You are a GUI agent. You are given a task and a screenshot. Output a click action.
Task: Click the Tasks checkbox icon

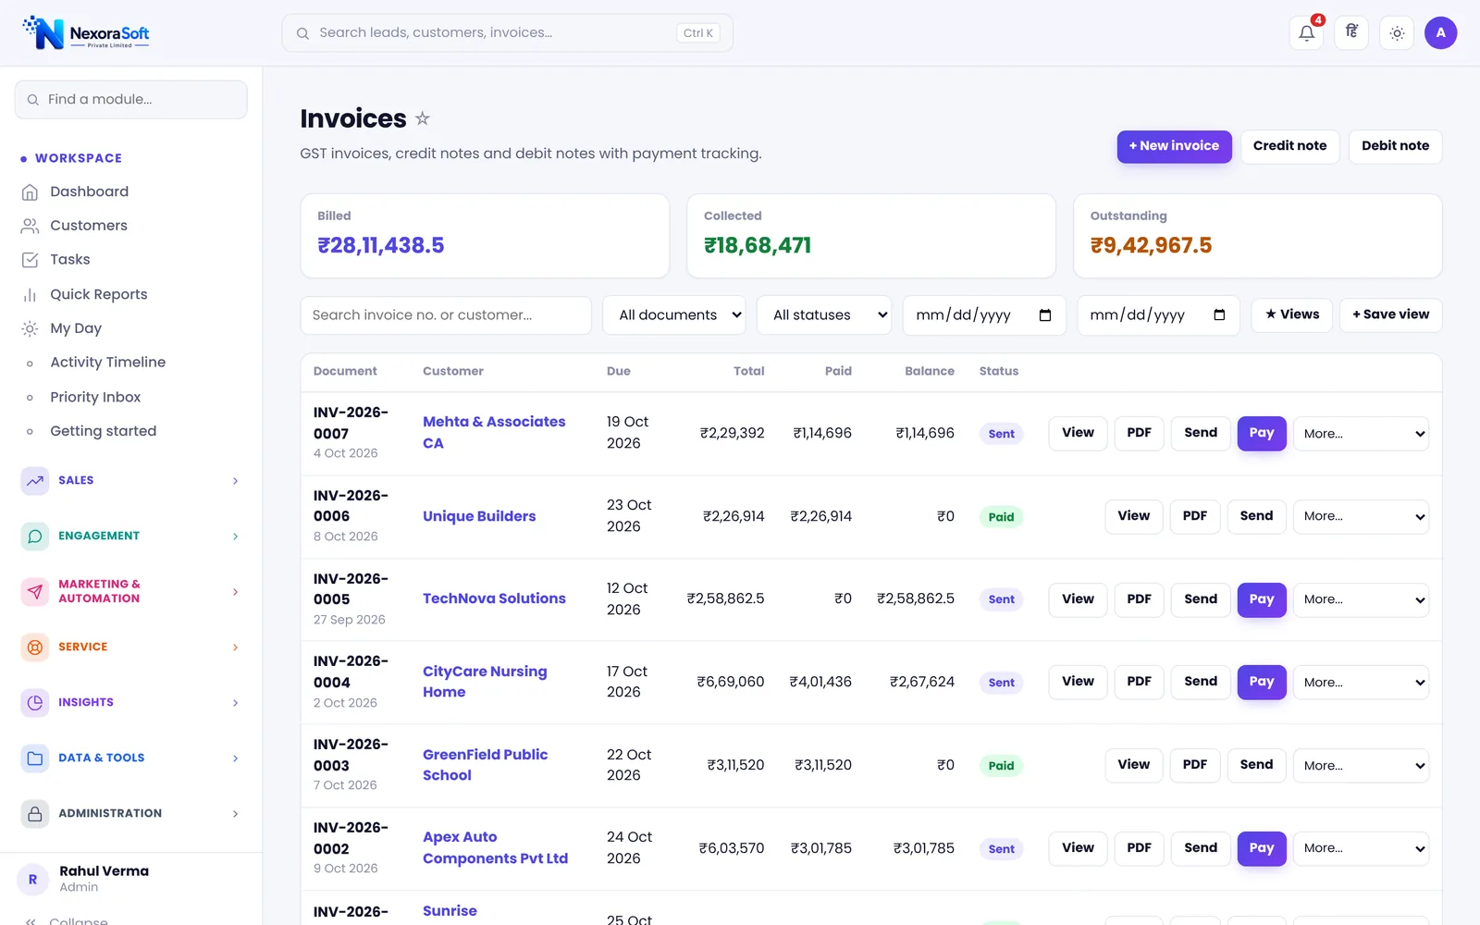coord(31,260)
